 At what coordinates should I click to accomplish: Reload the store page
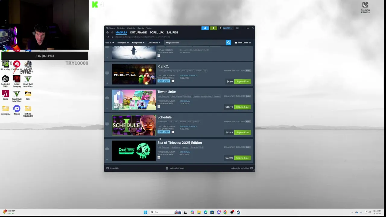(x=108, y=37)
